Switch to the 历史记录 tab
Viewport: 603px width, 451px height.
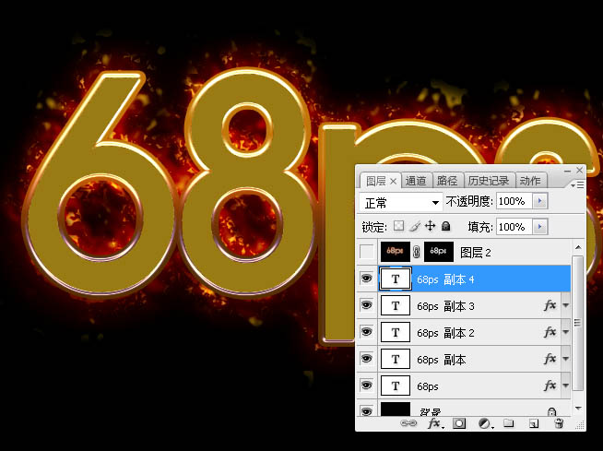click(x=487, y=181)
